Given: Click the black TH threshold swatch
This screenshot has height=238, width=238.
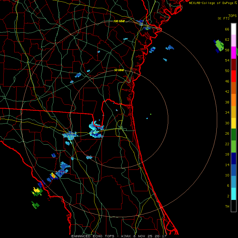Looking at the screenshot, I should coord(234,206).
